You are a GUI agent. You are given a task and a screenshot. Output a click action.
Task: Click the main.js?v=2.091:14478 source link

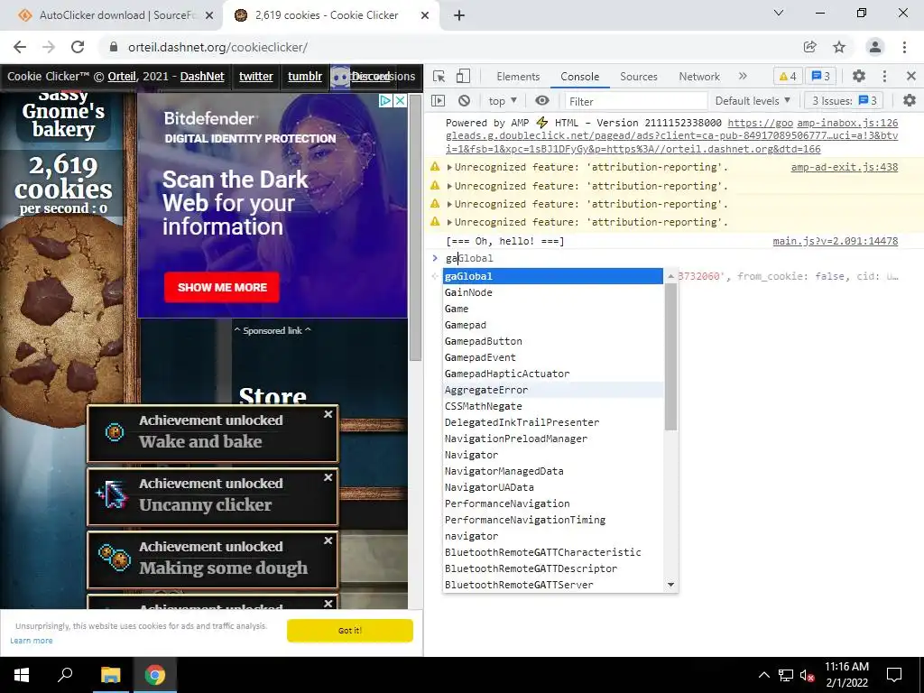(x=835, y=241)
